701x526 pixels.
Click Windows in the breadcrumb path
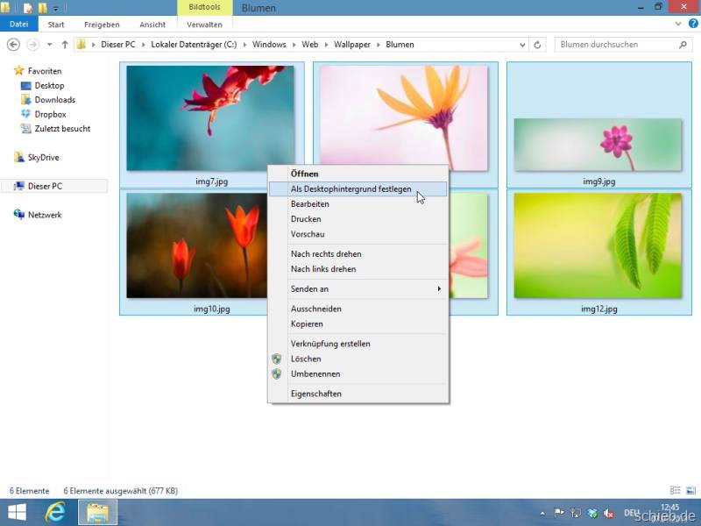269,45
